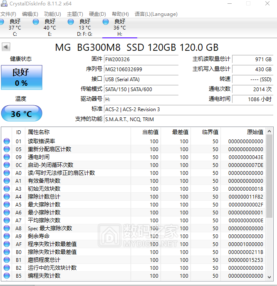This screenshot has height=286, width=277.
Task: Click the 主机读取量总计 971 GB value
Action: pyautogui.click(x=252, y=59)
